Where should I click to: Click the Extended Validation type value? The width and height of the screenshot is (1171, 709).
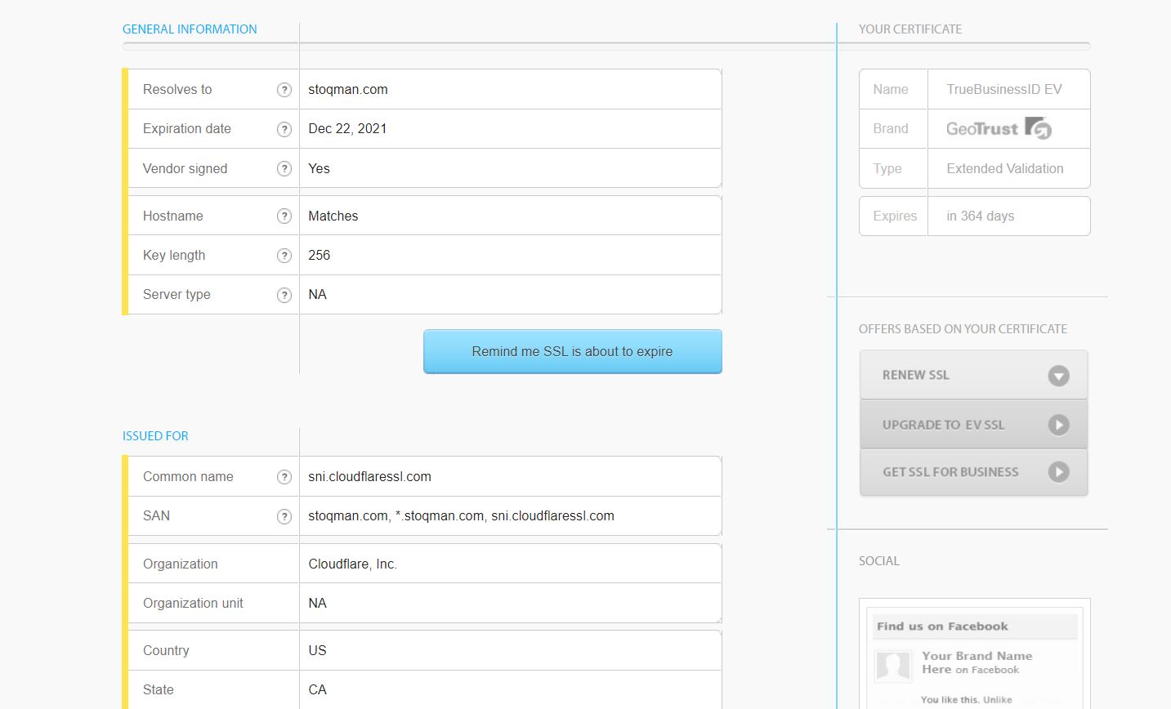pyautogui.click(x=1005, y=169)
